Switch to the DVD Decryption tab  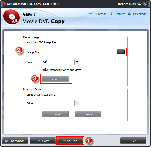pyautogui.click(x=15, y=141)
